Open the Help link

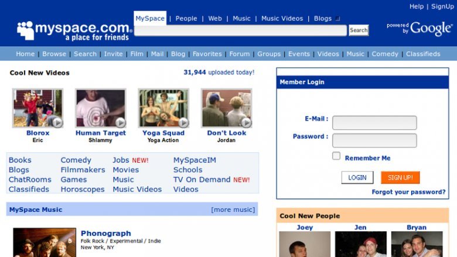(x=417, y=6)
